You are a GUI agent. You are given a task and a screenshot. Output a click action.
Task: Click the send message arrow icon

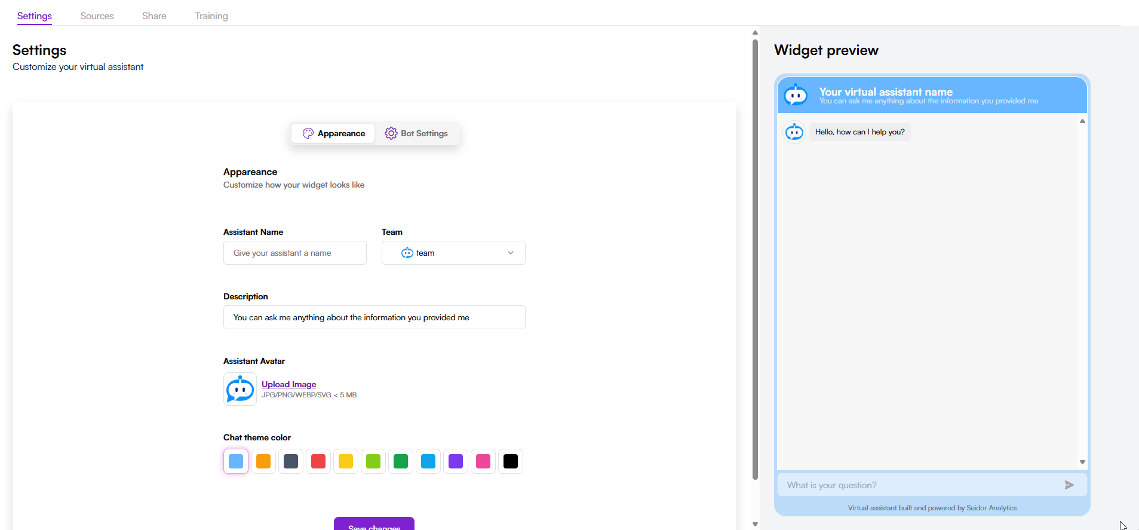coord(1069,485)
